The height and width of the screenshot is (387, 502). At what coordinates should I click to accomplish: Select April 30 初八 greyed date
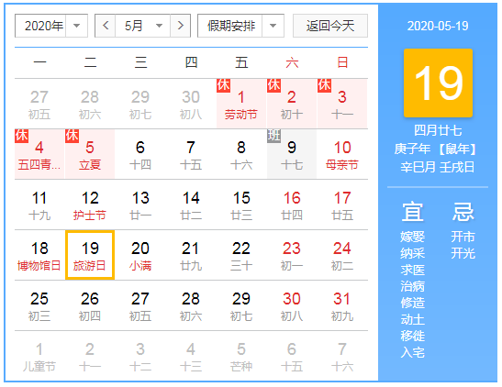point(191,104)
